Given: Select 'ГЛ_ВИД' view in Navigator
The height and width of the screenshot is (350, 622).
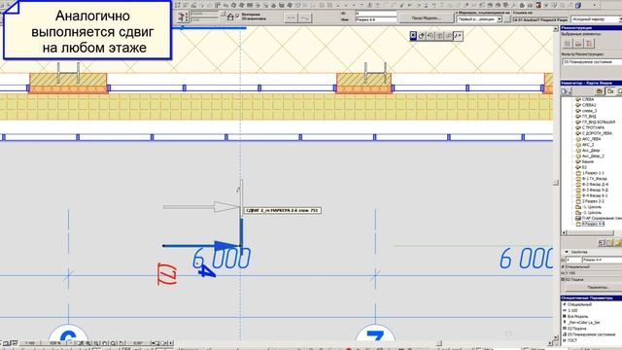Looking at the screenshot, I should click(x=589, y=117).
